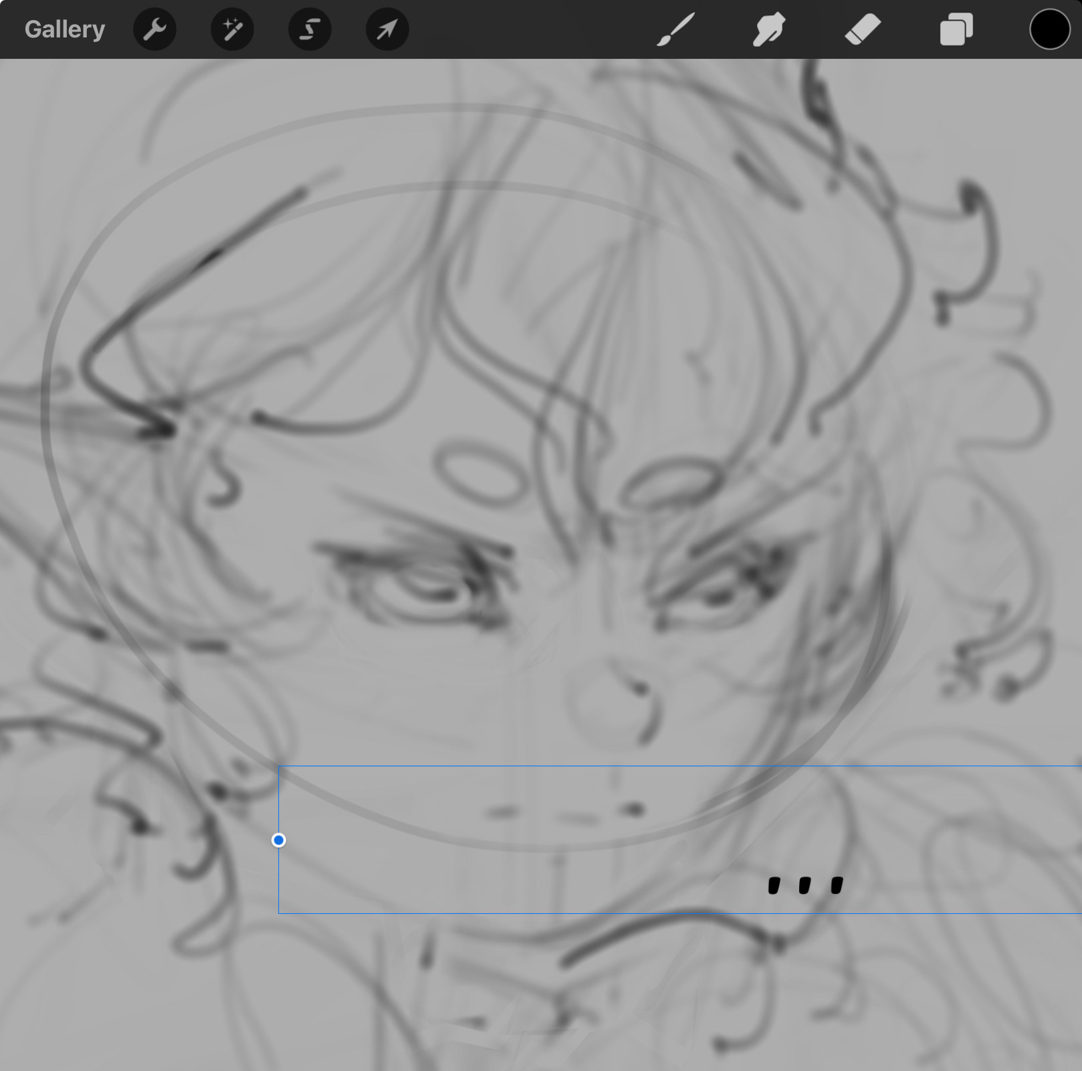Open the black color picker swatch

[x=1050, y=29]
